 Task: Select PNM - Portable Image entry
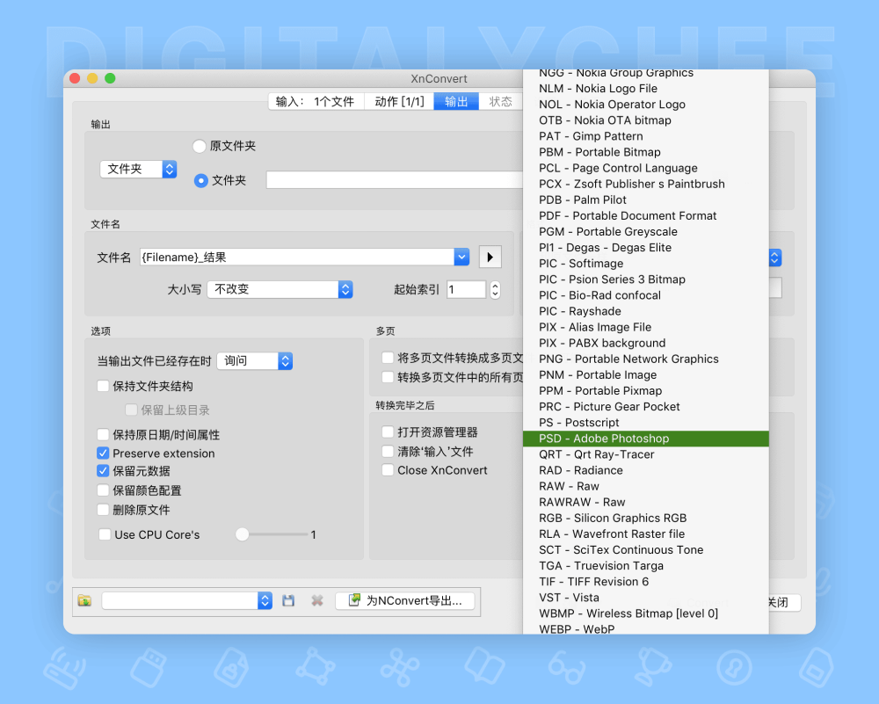pyautogui.click(x=646, y=375)
